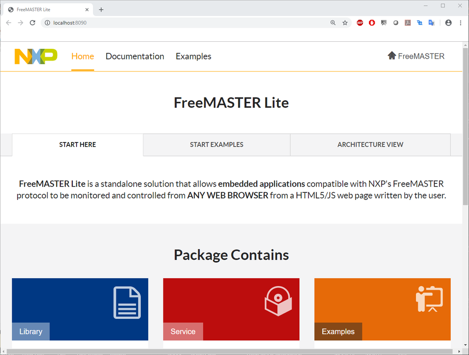Click the NXP logo
The image size is (469, 355).
(36, 56)
